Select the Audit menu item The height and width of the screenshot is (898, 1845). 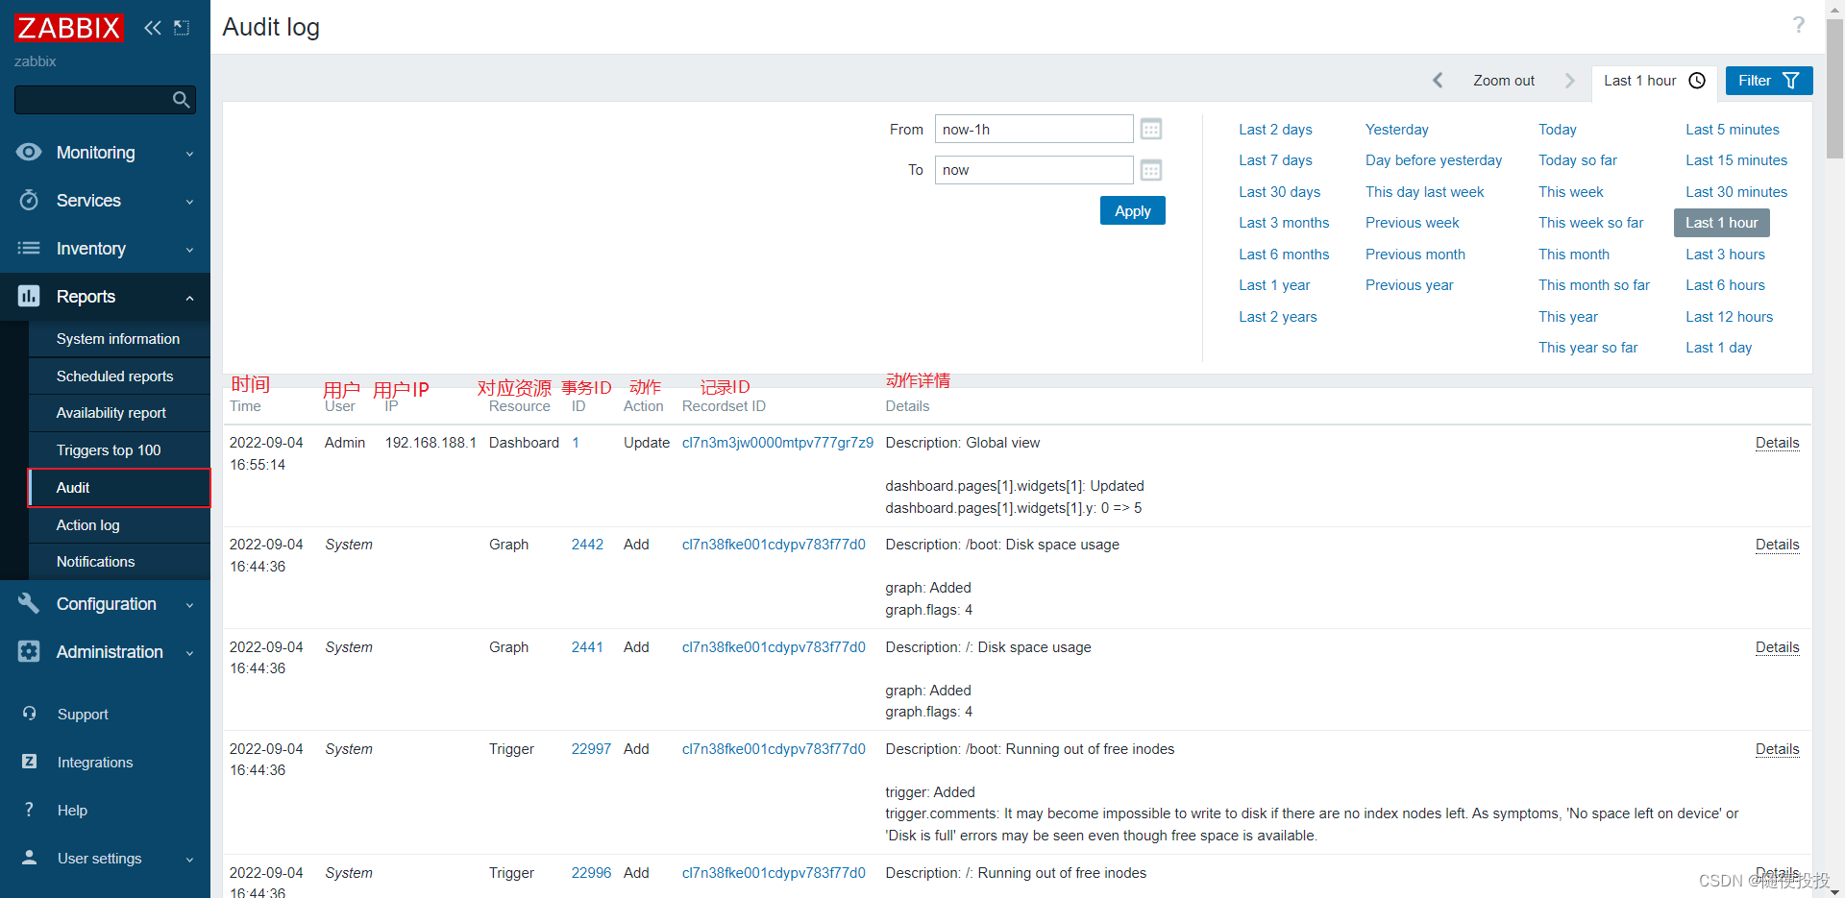pyautogui.click(x=118, y=488)
